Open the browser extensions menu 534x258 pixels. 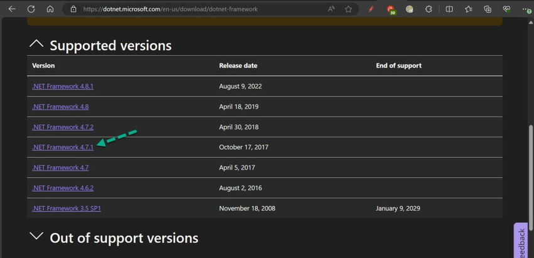[x=428, y=9]
